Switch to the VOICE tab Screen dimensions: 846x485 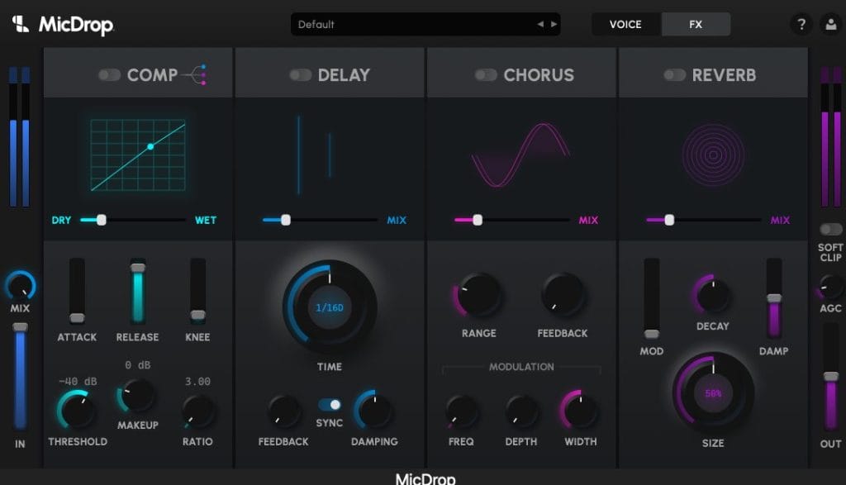[x=625, y=25]
